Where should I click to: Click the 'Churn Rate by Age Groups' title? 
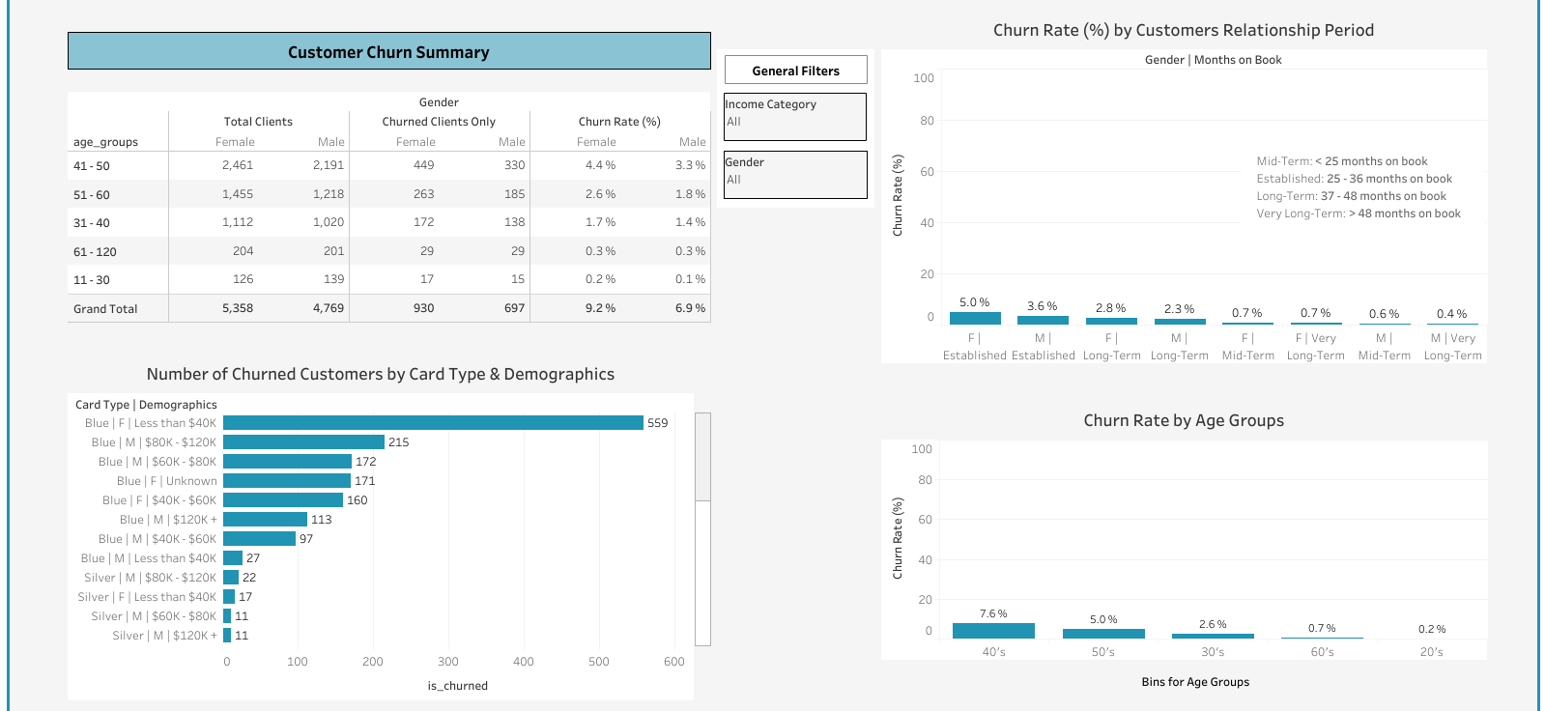[x=1184, y=420]
